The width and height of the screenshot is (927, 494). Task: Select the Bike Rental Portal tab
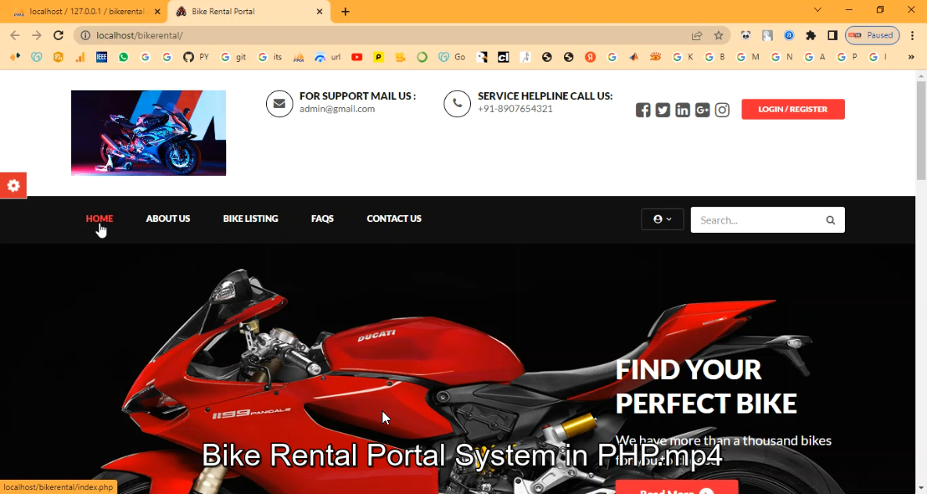coord(248,12)
